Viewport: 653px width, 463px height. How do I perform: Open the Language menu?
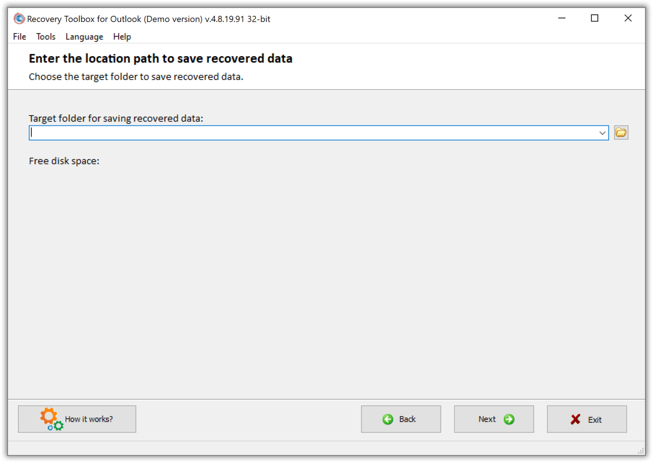pos(84,37)
